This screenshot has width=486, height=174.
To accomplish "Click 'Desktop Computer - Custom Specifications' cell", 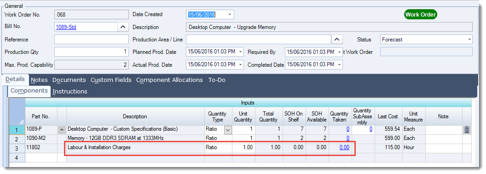I will point(135,129).
